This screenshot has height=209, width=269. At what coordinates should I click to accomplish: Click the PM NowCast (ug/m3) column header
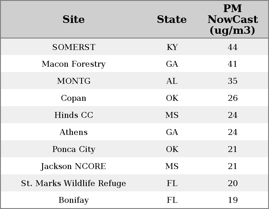pos(232,19)
